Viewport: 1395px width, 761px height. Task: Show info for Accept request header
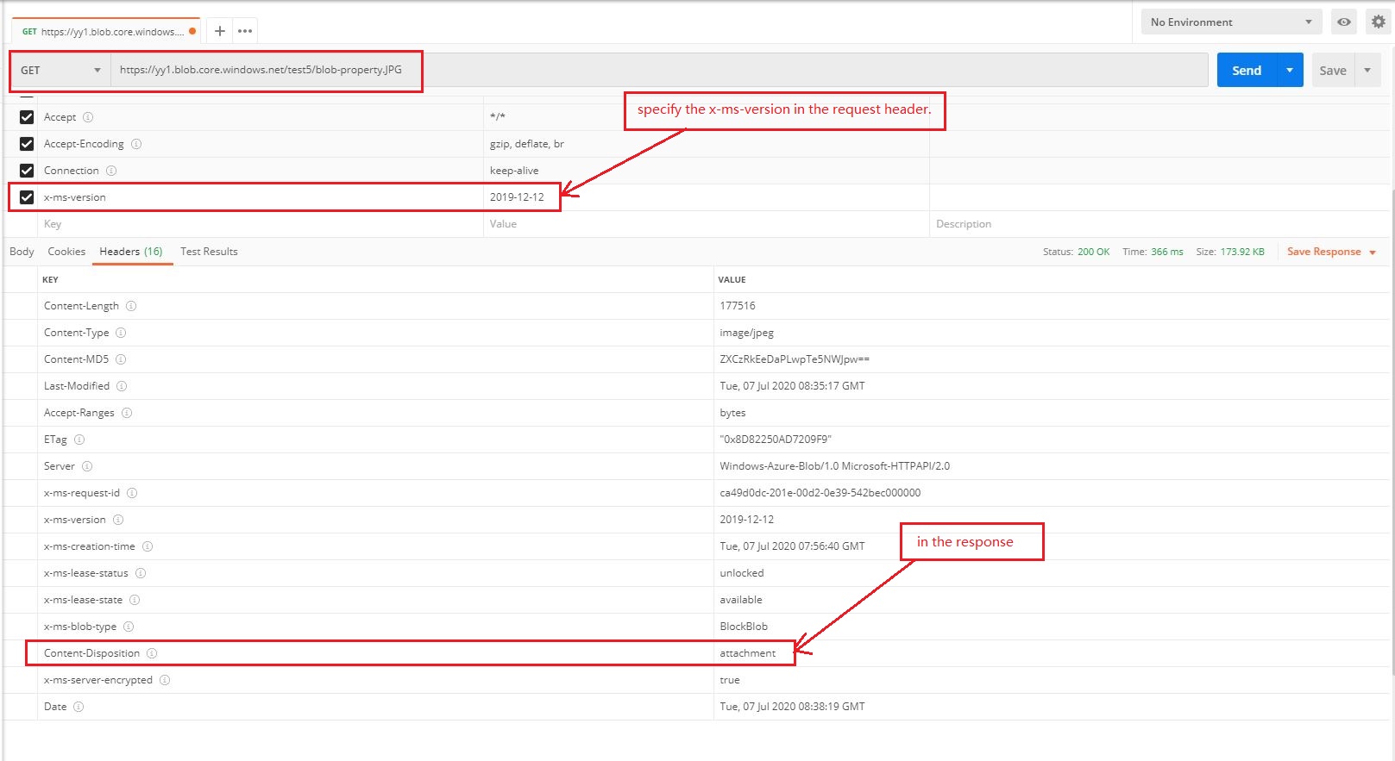point(88,117)
